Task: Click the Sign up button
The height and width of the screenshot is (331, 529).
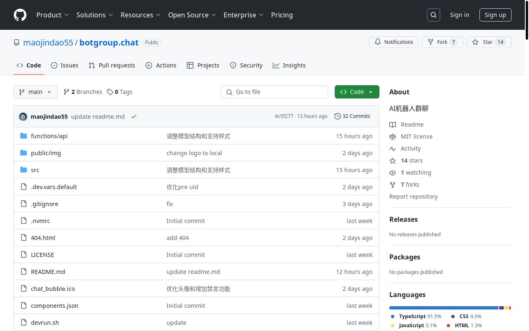Action: (495, 14)
